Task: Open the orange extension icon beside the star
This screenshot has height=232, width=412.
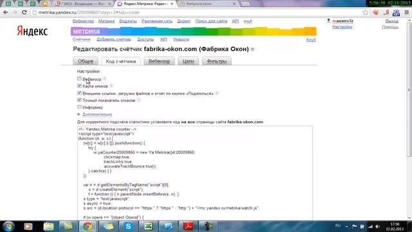Action: (x=376, y=12)
